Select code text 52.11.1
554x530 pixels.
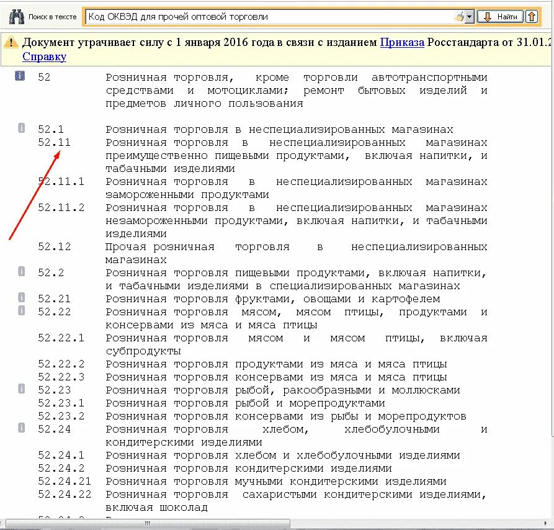point(61,182)
